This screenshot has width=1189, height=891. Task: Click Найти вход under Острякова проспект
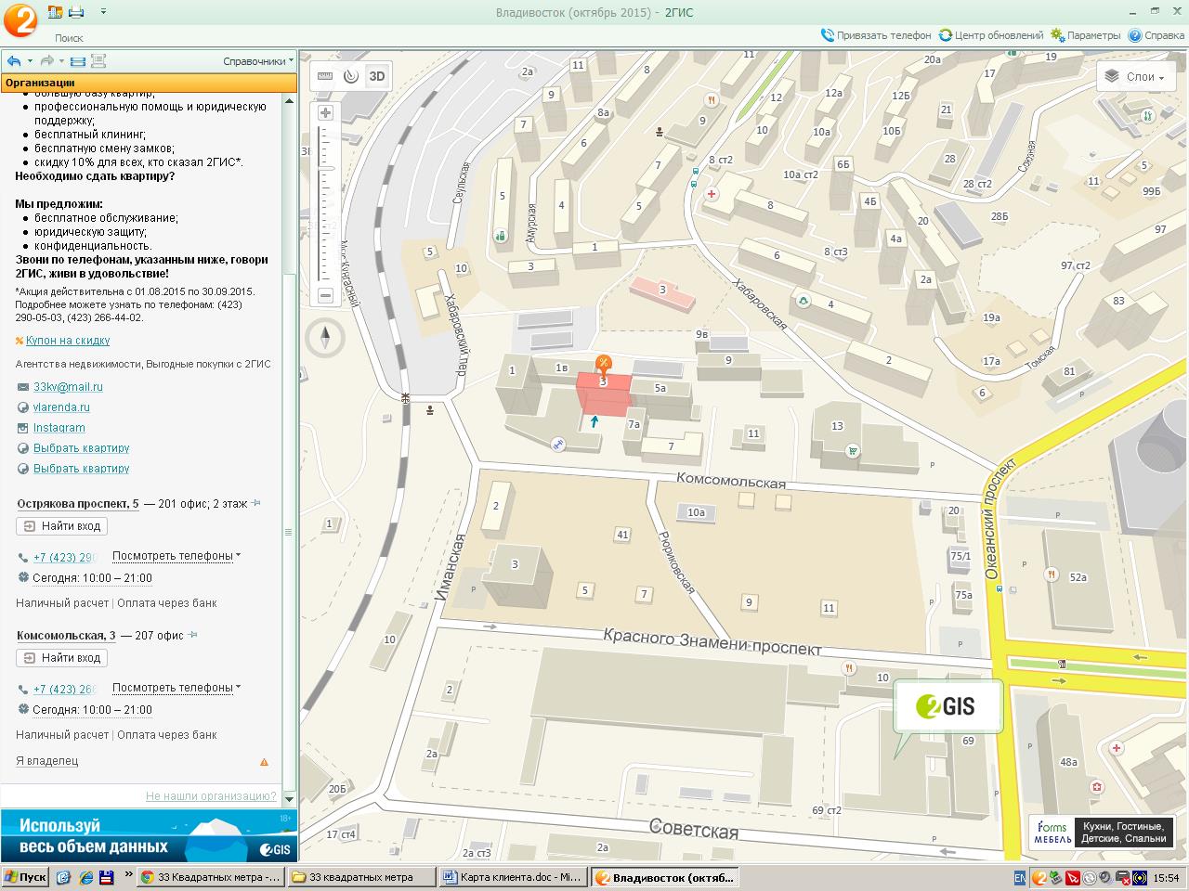click(x=61, y=526)
